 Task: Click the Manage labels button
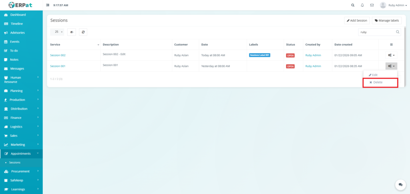(x=387, y=20)
